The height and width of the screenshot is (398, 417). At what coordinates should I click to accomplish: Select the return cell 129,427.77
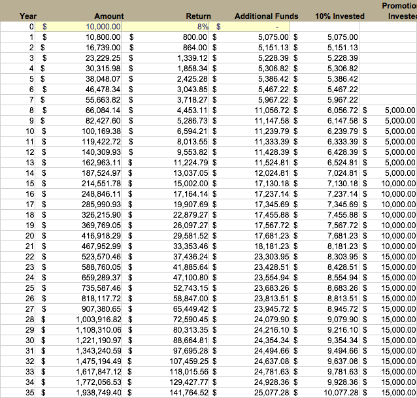tap(165, 382)
